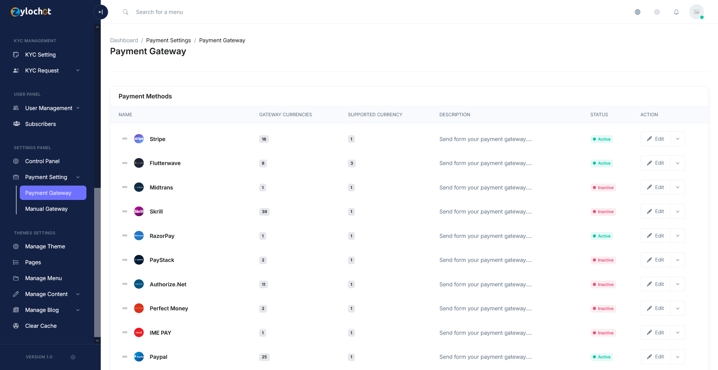
Task: Open the dropdown arrow beside Paypal's Edit
Action: click(678, 357)
